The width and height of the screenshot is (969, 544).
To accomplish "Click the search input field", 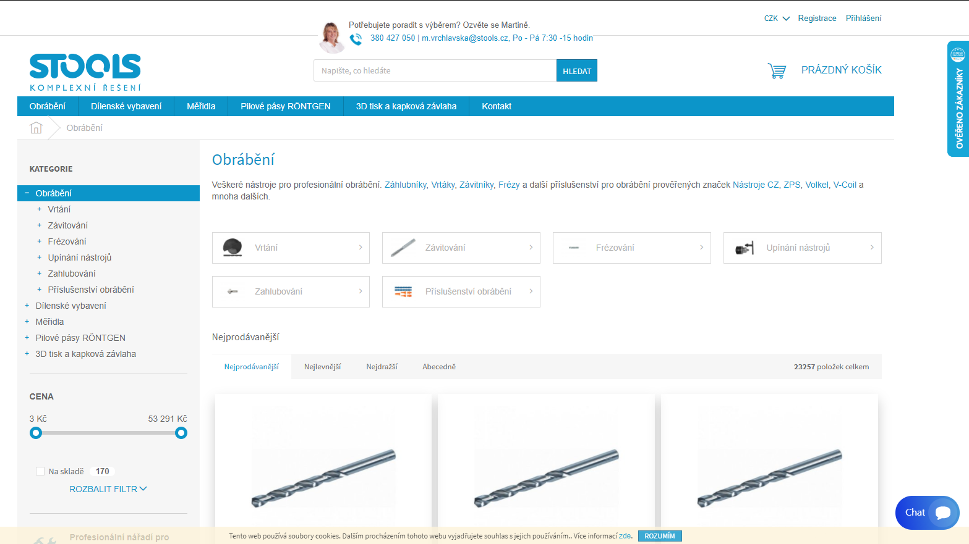I will pyautogui.click(x=435, y=70).
